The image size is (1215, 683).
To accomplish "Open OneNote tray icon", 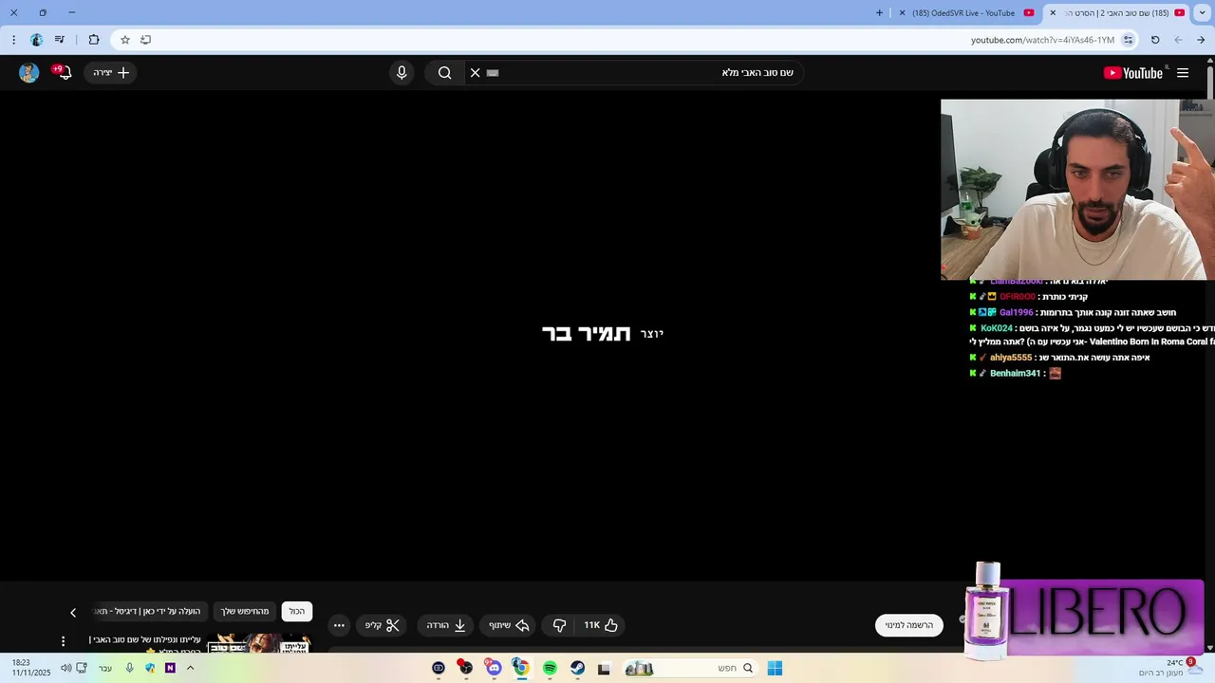I will point(170,668).
